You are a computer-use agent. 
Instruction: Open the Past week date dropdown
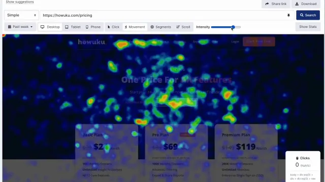point(20,27)
